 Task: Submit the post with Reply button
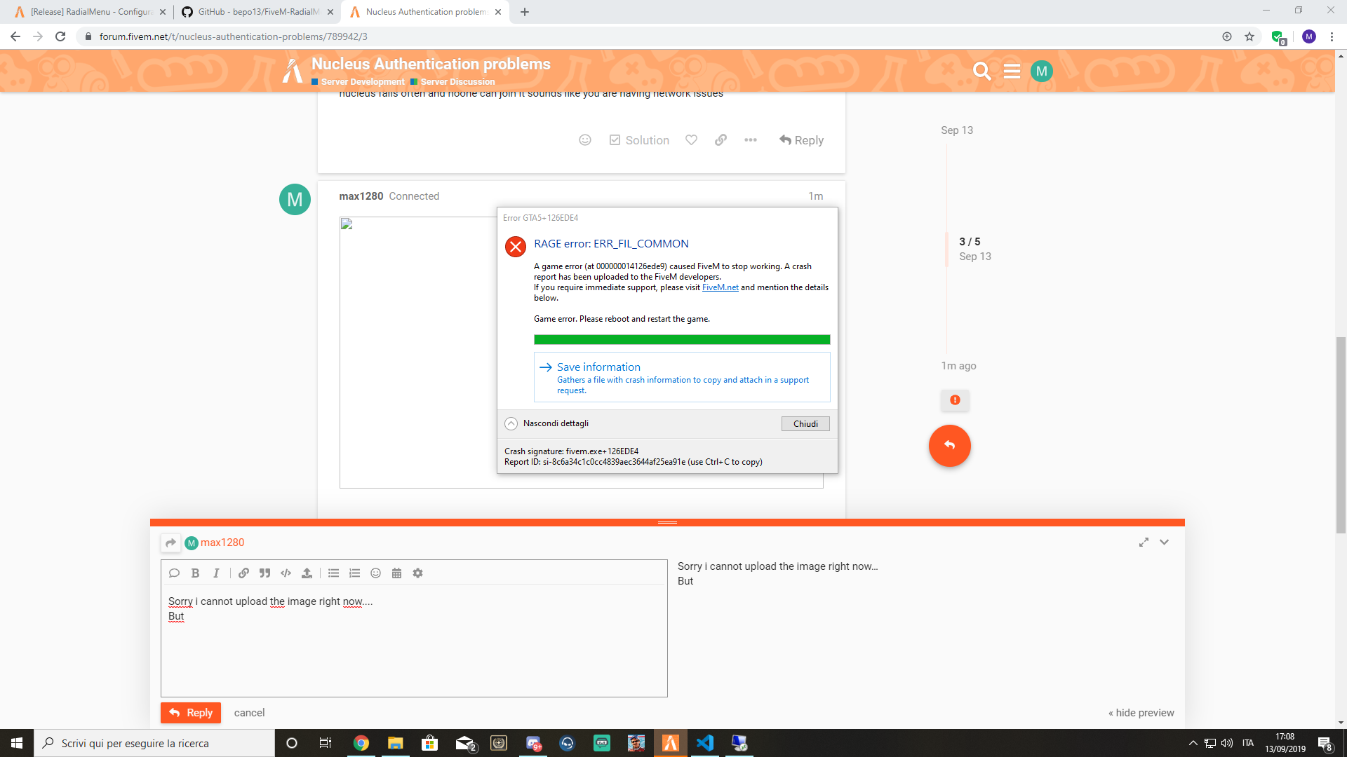(191, 713)
